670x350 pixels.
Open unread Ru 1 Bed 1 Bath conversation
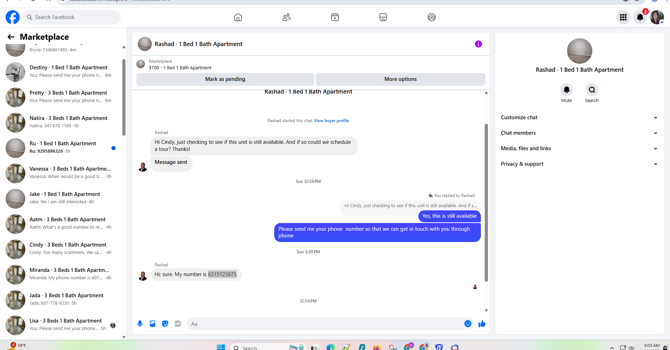pyautogui.click(x=62, y=148)
